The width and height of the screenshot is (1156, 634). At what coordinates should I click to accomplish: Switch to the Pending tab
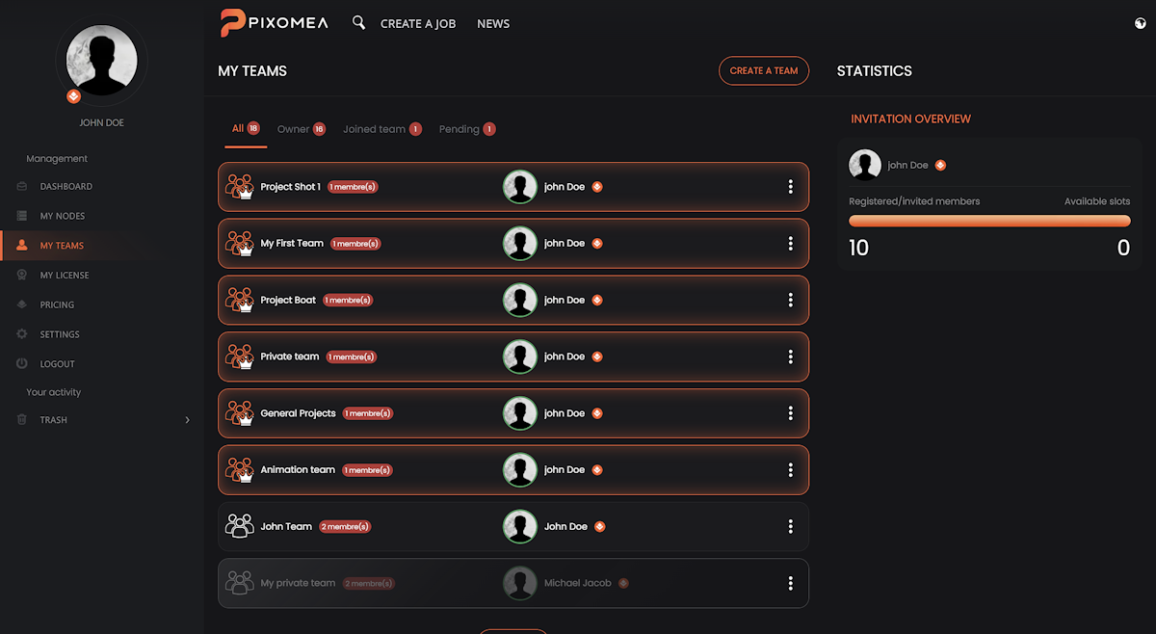467,129
